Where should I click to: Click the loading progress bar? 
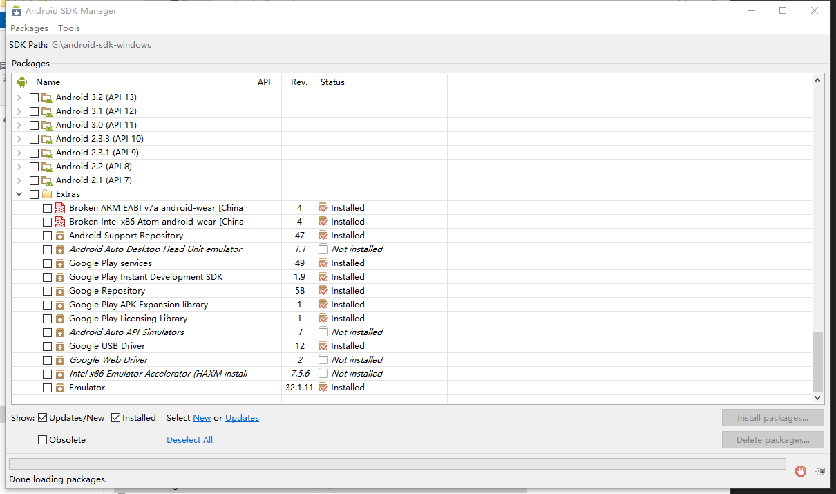[x=397, y=464]
